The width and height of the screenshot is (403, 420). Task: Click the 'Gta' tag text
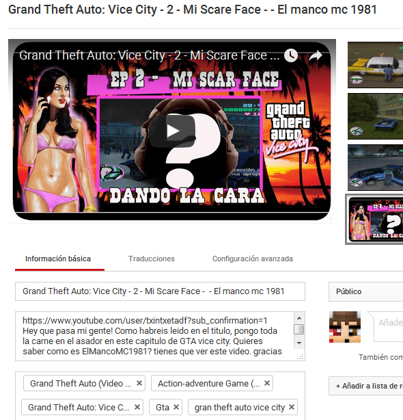(163, 408)
